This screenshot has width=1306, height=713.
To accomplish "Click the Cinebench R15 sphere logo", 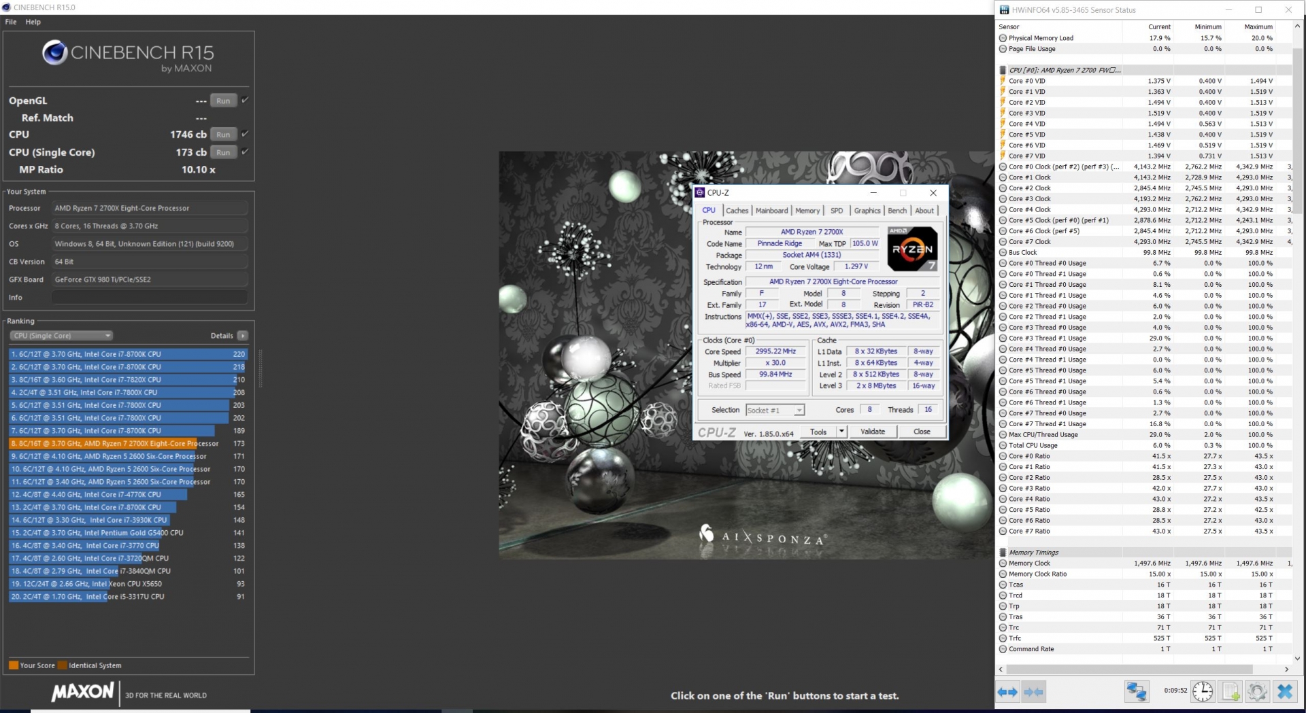I will pyautogui.click(x=54, y=52).
